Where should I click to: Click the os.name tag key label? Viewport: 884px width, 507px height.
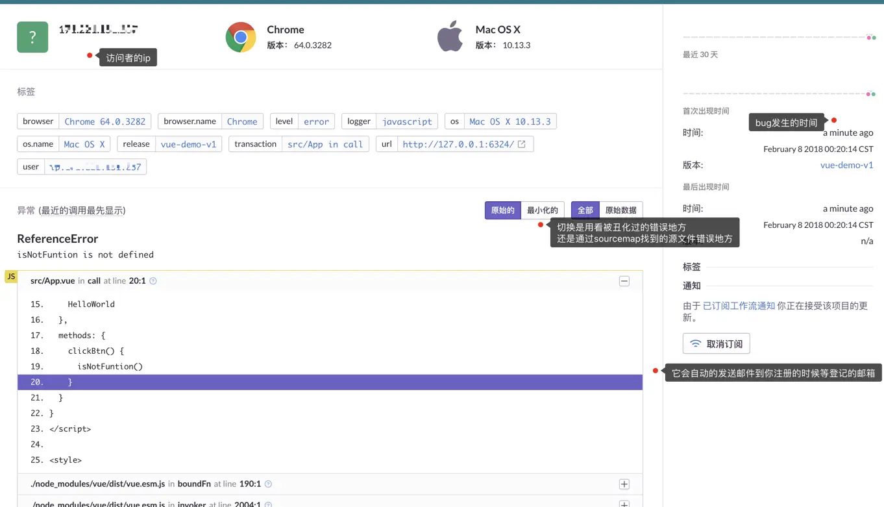[38, 144]
